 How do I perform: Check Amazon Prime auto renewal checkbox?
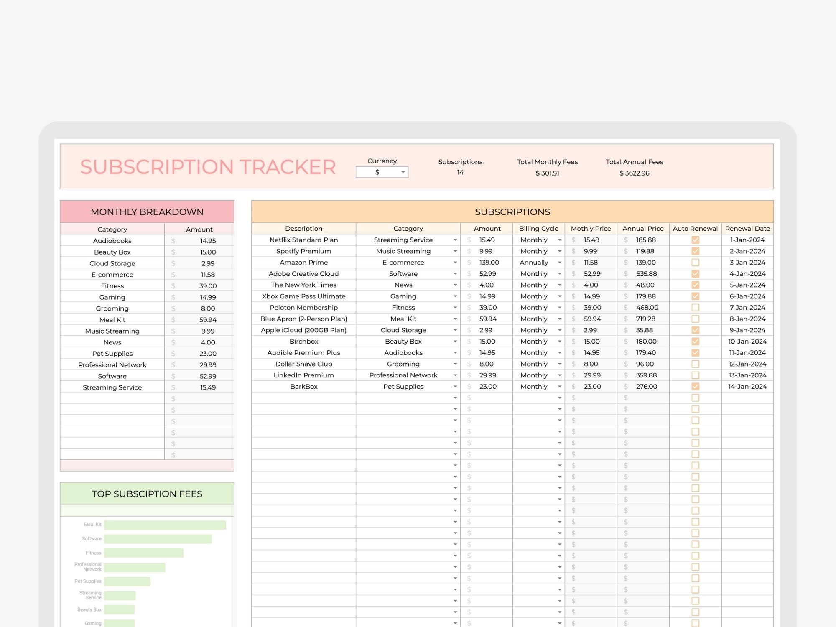click(x=695, y=263)
